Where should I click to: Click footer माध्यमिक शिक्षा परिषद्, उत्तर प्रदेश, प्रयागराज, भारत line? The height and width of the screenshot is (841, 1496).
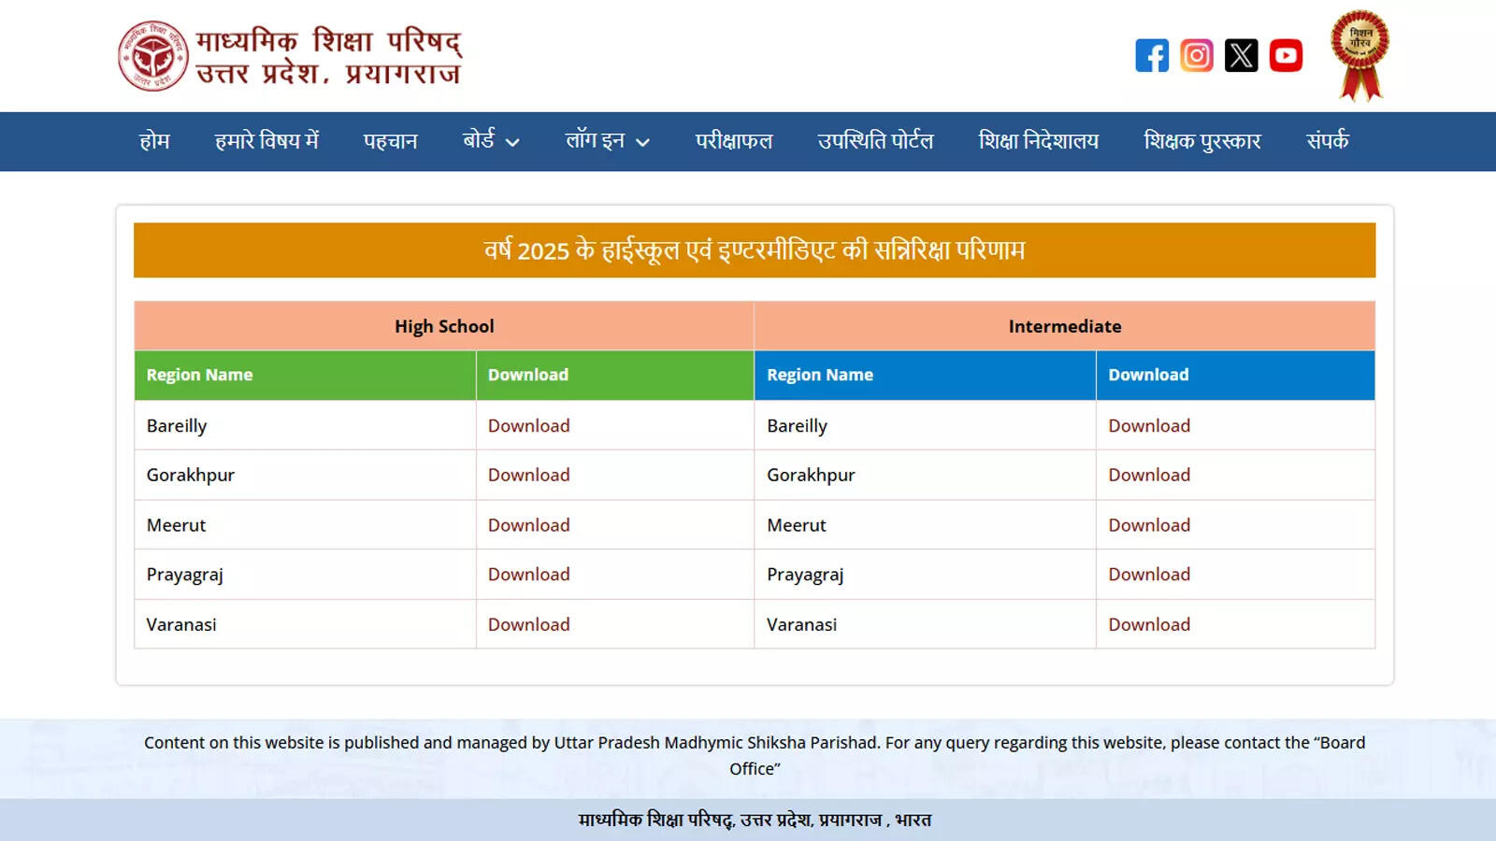pos(755,820)
